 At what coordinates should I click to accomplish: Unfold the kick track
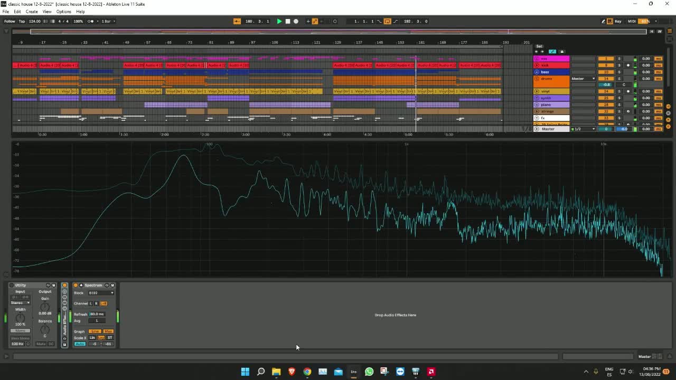(537, 65)
